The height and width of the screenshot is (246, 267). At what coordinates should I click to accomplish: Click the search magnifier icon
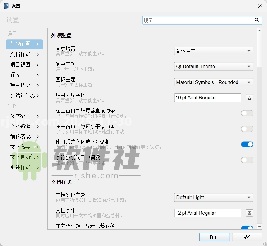click(x=257, y=20)
